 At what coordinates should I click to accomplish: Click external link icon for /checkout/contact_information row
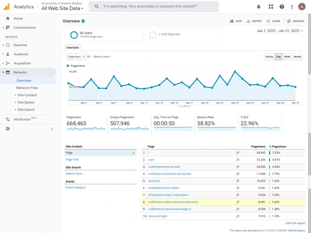coord(238,195)
